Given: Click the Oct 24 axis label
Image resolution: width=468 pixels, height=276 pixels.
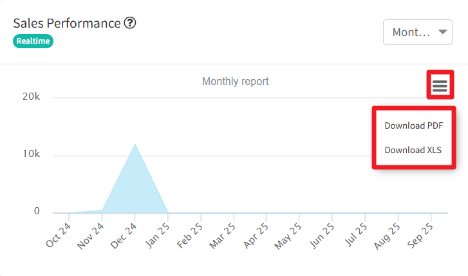Looking at the screenshot, I should pos(59,235).
